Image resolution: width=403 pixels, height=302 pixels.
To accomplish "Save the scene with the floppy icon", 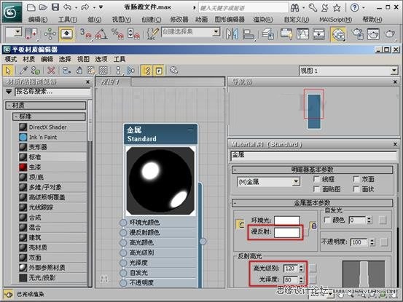I will tap(55, 7).
